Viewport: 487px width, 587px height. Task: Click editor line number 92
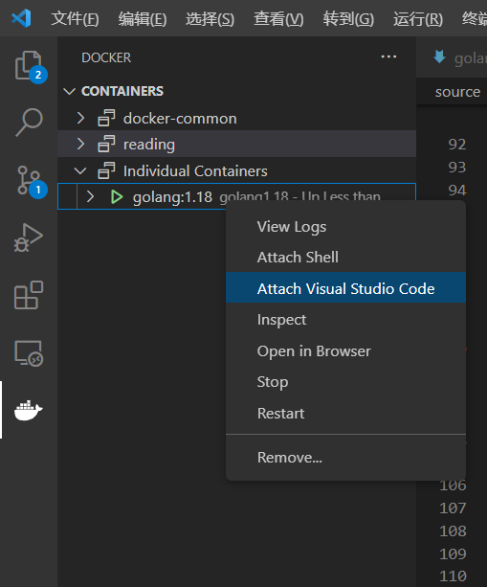coord(457,145)
